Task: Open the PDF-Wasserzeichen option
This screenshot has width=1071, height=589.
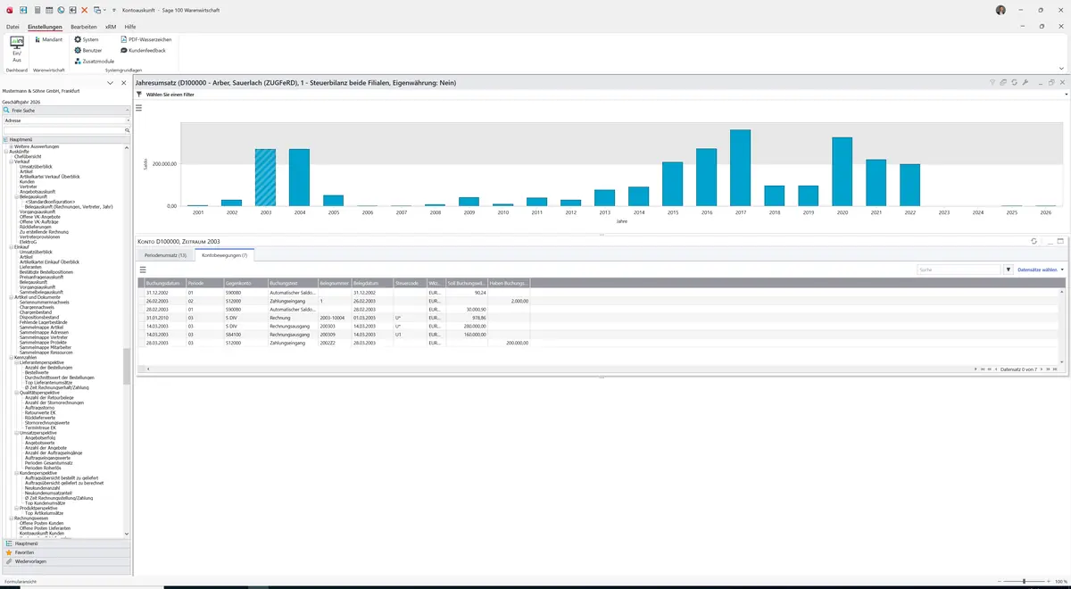Action: pos(146,40)
